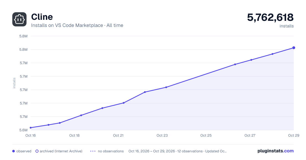Click the Oct 21 x-axis label
This screenshot has width=306, height=160.
pos(118,135)
